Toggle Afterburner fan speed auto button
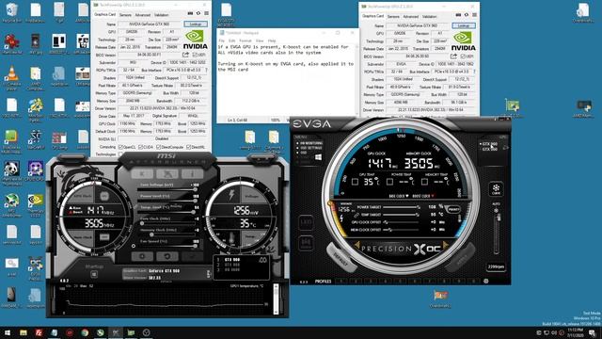Screen dimensions: 602x339 tap(134, 246)
